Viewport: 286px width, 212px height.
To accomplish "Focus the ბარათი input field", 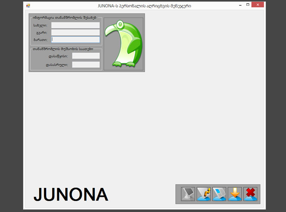I will (x=76, y=40).
